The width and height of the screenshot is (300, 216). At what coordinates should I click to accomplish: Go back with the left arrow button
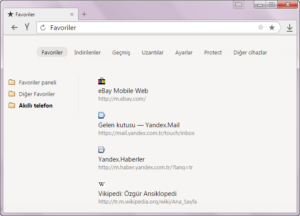click(14, 27)
